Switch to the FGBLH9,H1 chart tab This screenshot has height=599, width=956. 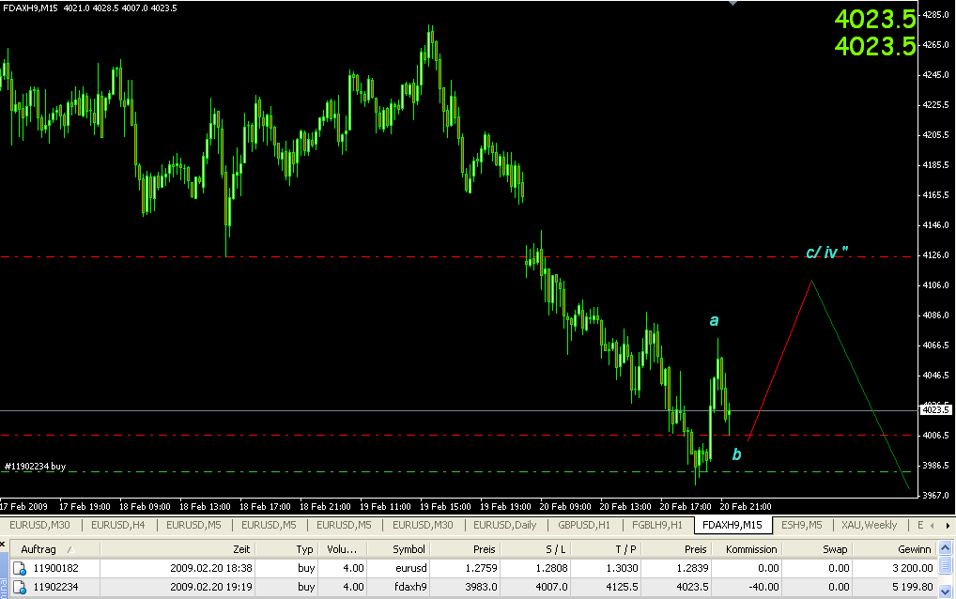pyautogui.click(x=656, y=525)
